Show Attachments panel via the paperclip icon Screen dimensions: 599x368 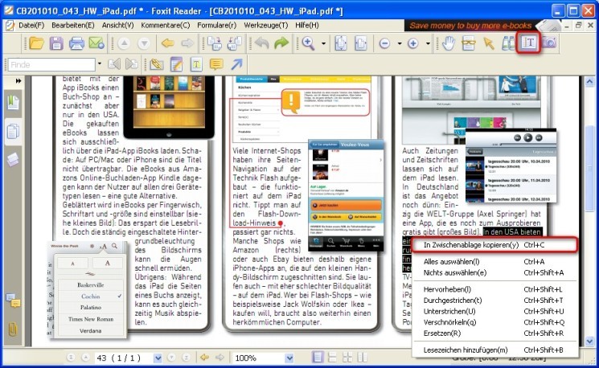tap(13, 329)
